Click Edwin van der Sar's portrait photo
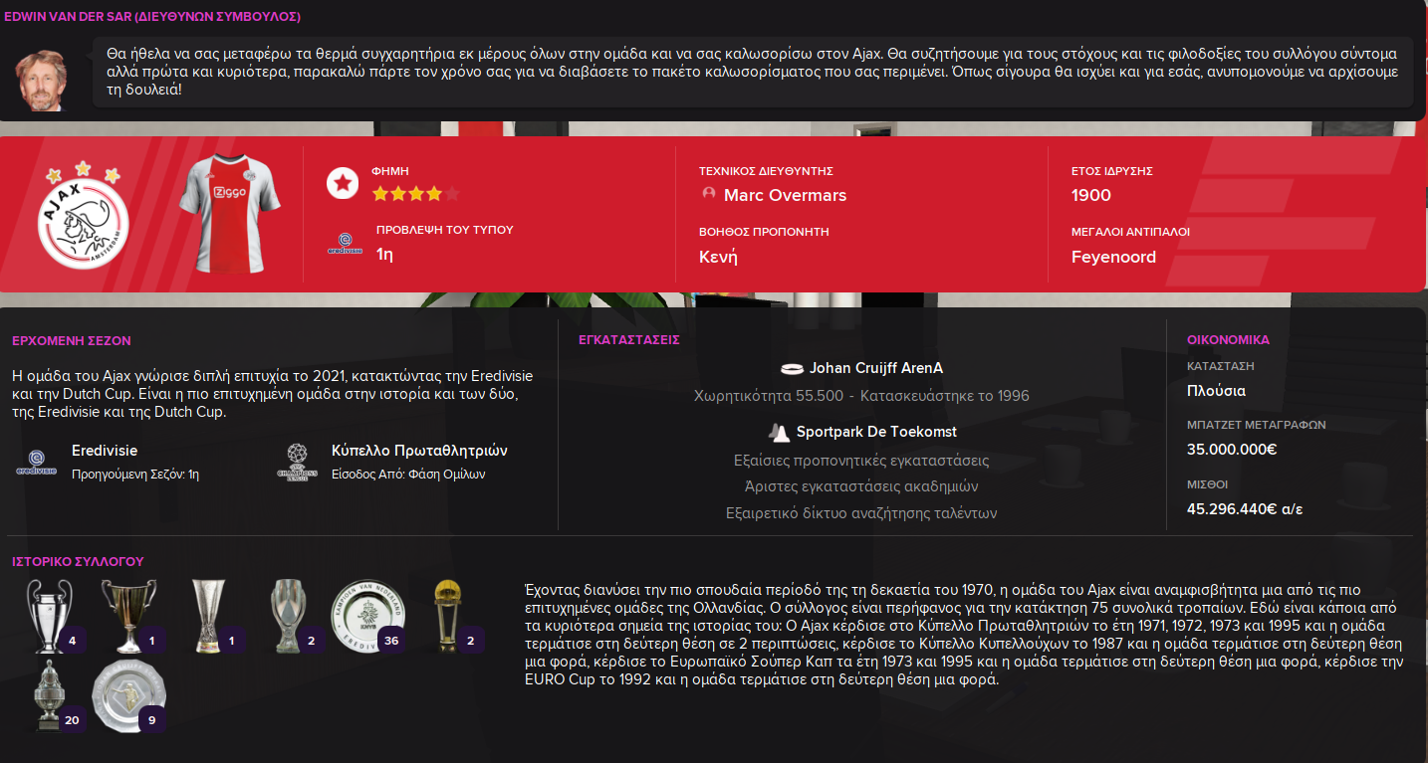Screen dimensions: 1428x763 point(42,80)
